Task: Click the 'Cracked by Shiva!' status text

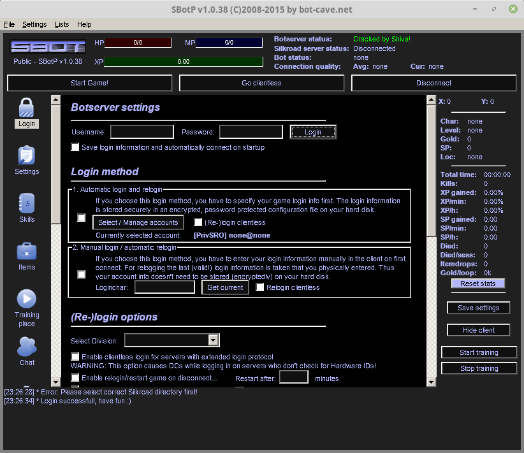Action: (382, 39)
